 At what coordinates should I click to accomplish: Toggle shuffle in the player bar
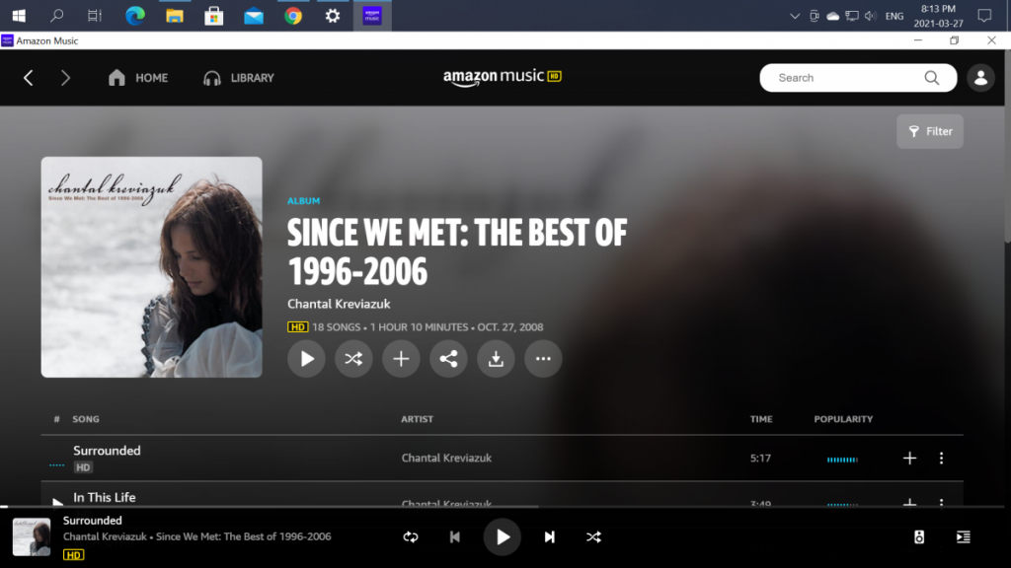pos(593,537)
